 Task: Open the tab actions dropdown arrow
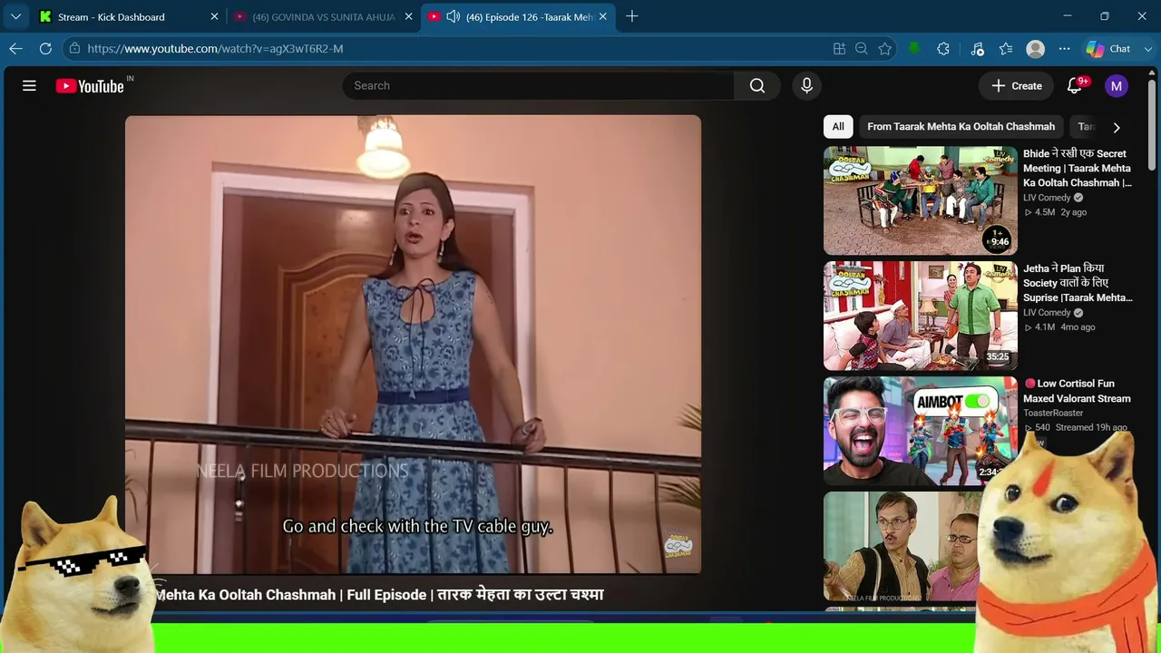(15, 16)
